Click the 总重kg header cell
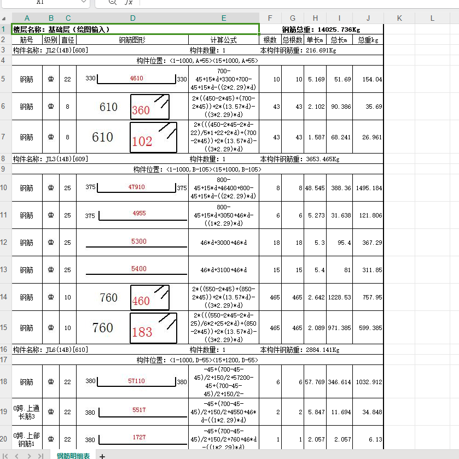459x459 pixels. pos(368,40)
